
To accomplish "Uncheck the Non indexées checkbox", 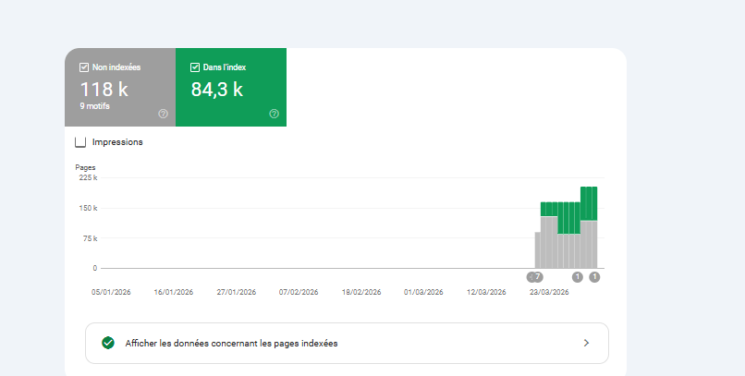I will point(84,67).
